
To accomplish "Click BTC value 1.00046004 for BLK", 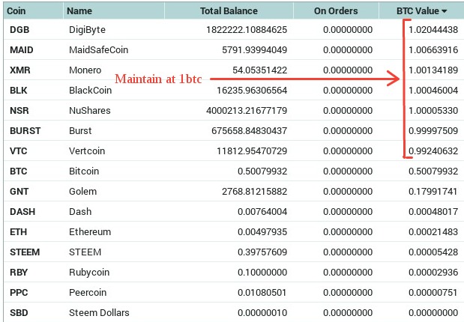I will point(433,90).
